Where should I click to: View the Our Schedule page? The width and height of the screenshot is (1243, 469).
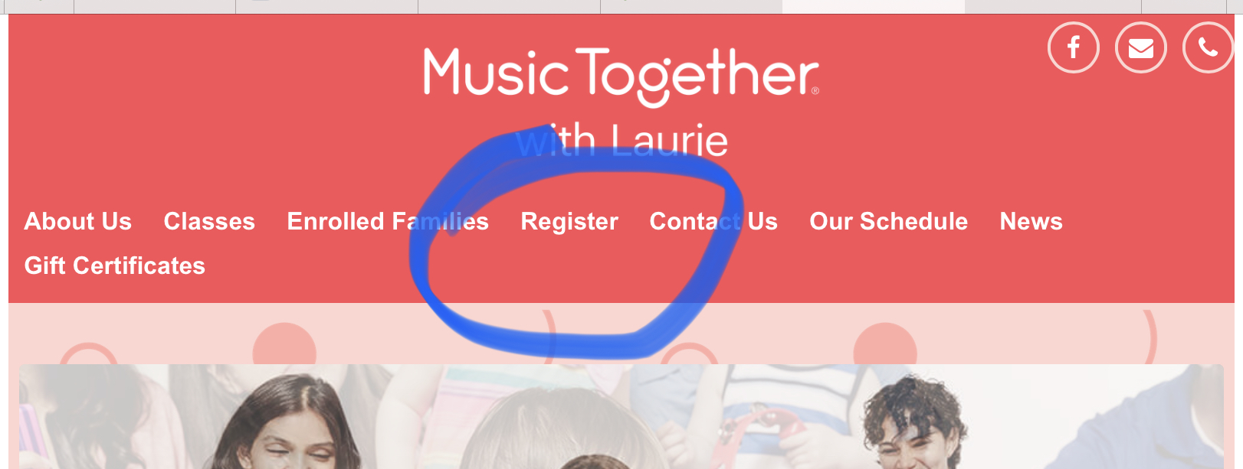point(889,221)
